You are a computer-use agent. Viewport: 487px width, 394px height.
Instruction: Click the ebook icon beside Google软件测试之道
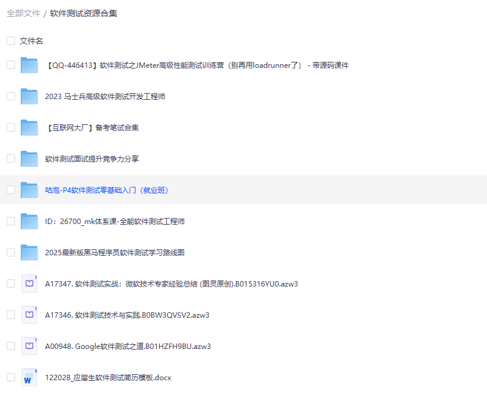(29, 346)
